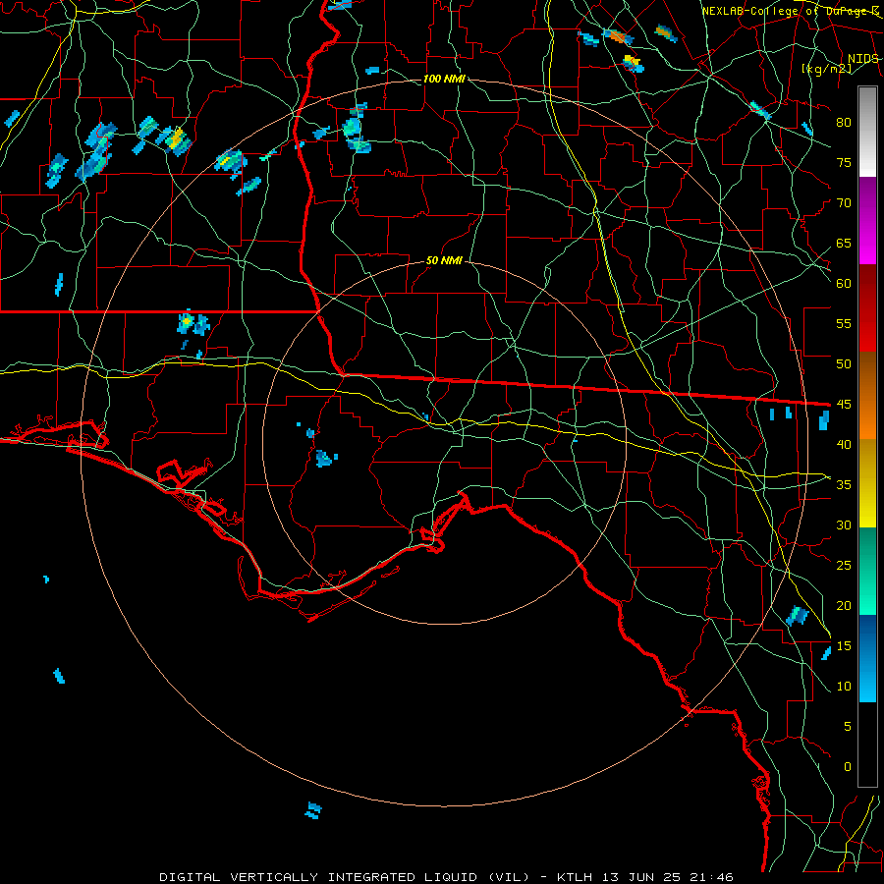Click the 5 value on the VIL scale
884x884 pixels.
click(x=848, y=727)
